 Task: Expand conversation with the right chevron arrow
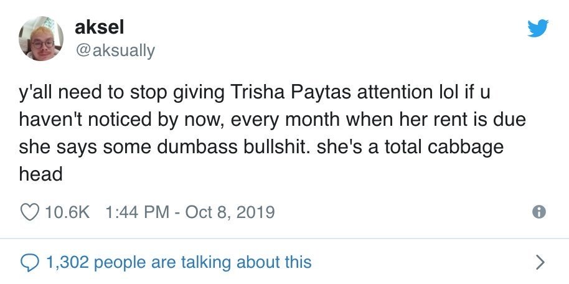(x=540, y=262)
